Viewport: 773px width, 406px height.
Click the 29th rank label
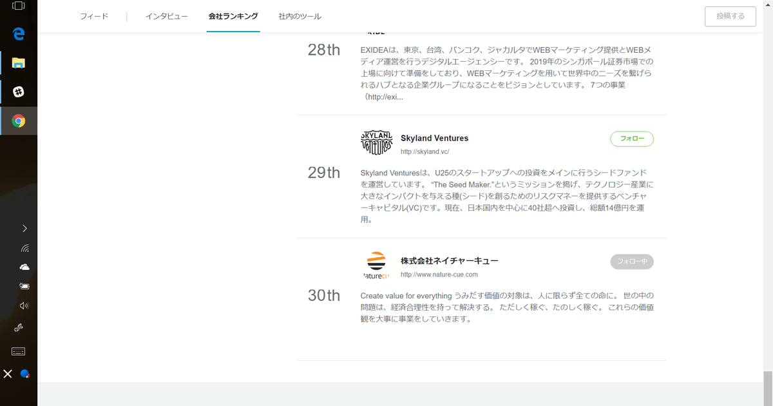pos(324,173)
